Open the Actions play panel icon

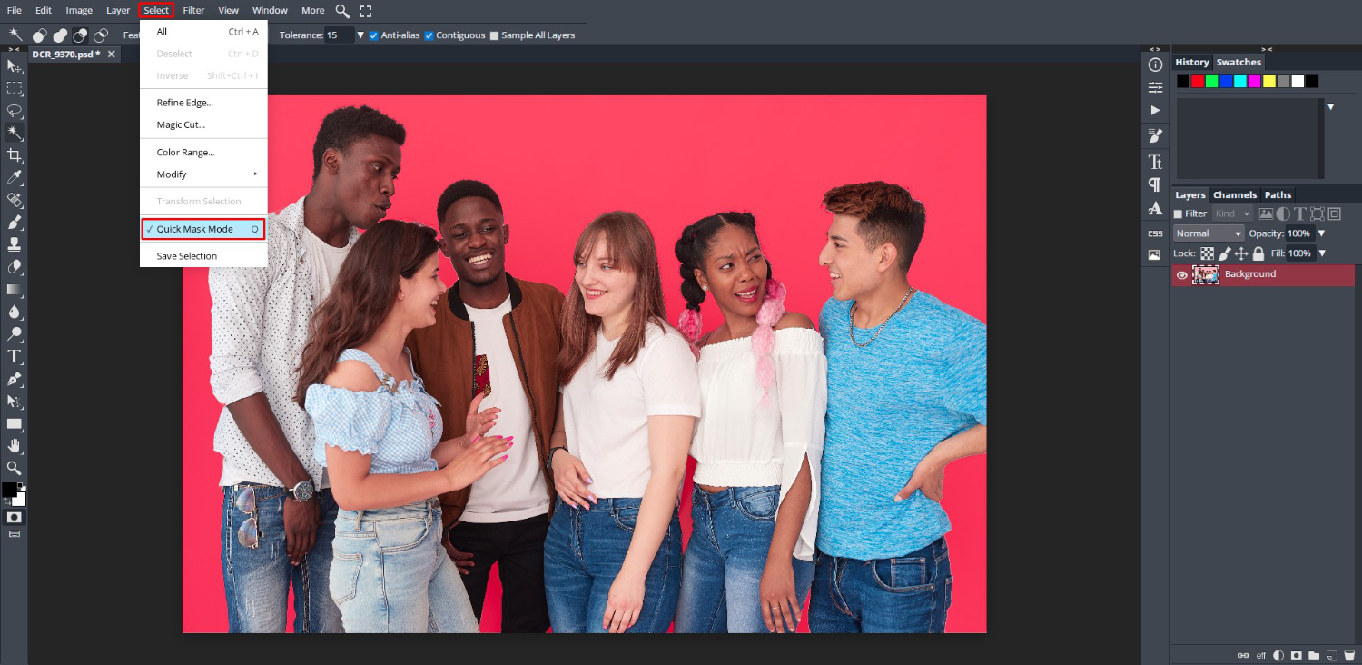click(1155, 110)
